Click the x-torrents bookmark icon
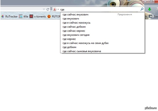 click(31, 16)
